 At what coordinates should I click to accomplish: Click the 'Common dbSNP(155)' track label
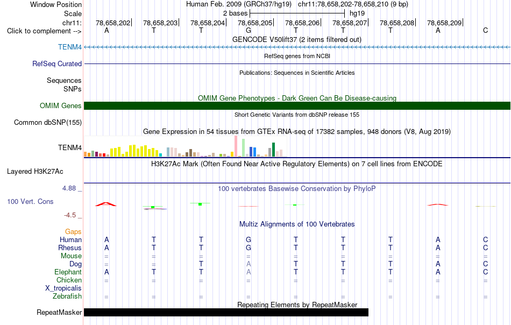pyautogui.click(x=48, y=123)
